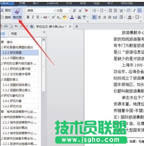The height and width of the screenshot is (146, 144).
Task: Select outline item 2.1.2 业态组织概念
Action: point(20,128)
